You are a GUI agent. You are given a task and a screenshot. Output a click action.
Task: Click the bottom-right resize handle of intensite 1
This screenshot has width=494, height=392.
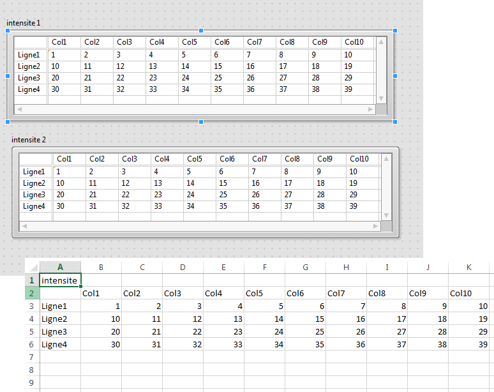point(395,122)
